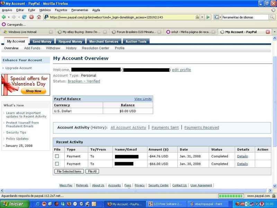
Task: Click the padlock icon in the address bar
Action: [197, 17]
